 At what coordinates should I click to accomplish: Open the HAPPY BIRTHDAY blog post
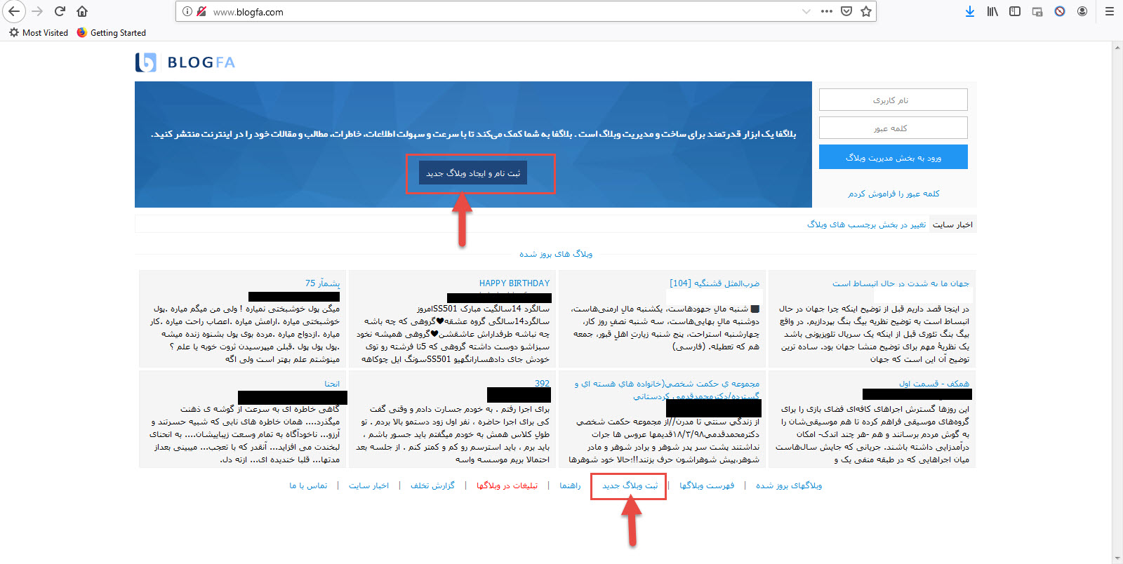(514, 283)
